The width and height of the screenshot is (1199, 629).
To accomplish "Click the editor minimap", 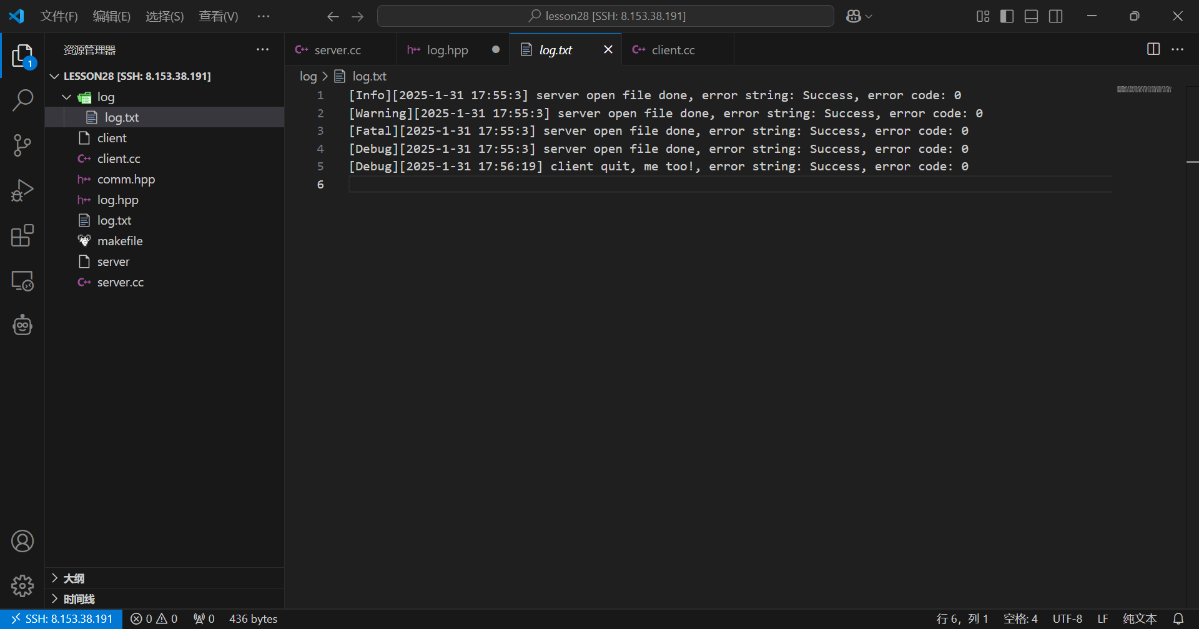I will click(1144, 89).
